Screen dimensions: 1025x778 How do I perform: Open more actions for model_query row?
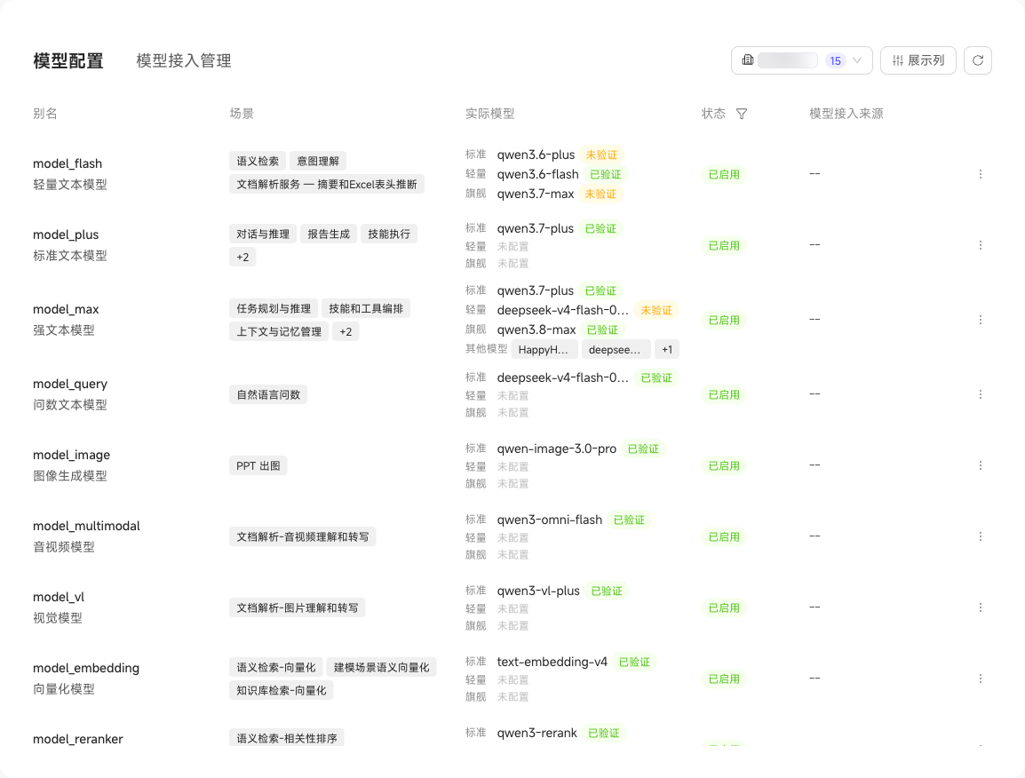point(980,394)
